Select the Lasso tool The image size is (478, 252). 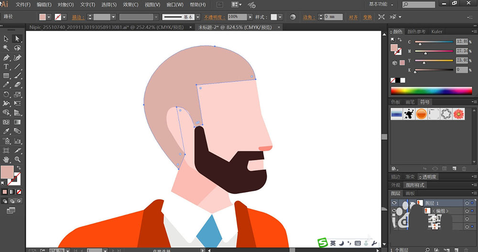pos(17,48)
